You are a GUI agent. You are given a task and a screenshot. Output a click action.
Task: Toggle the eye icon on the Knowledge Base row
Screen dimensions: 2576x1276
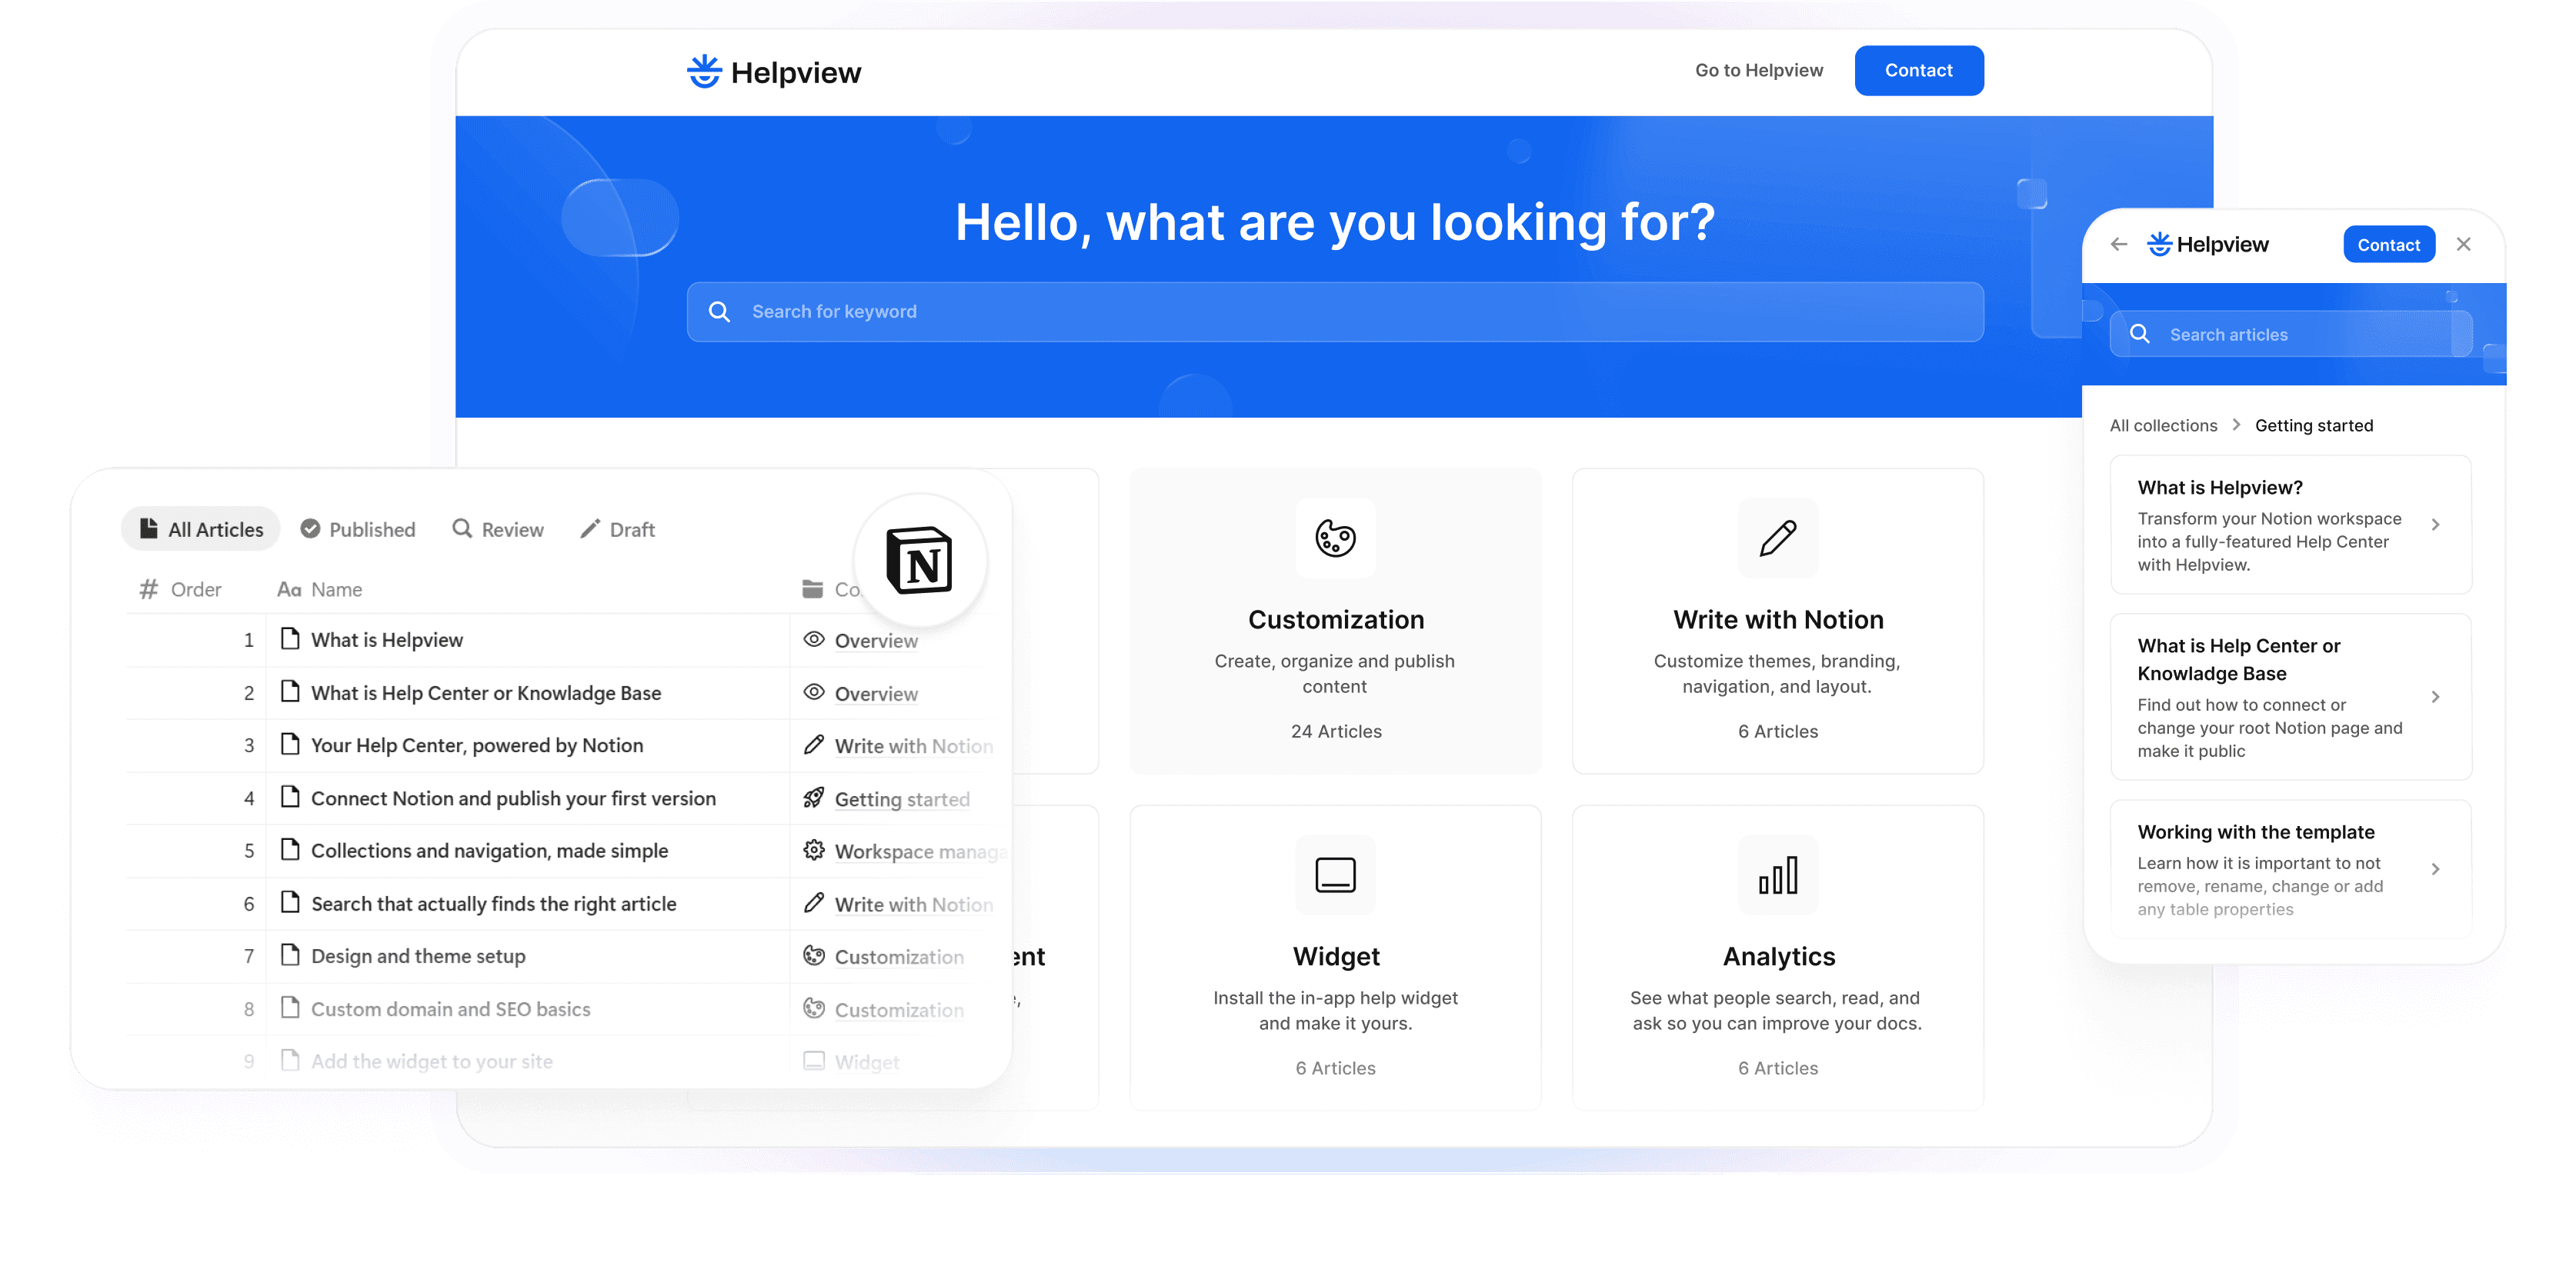click(813, 693)
